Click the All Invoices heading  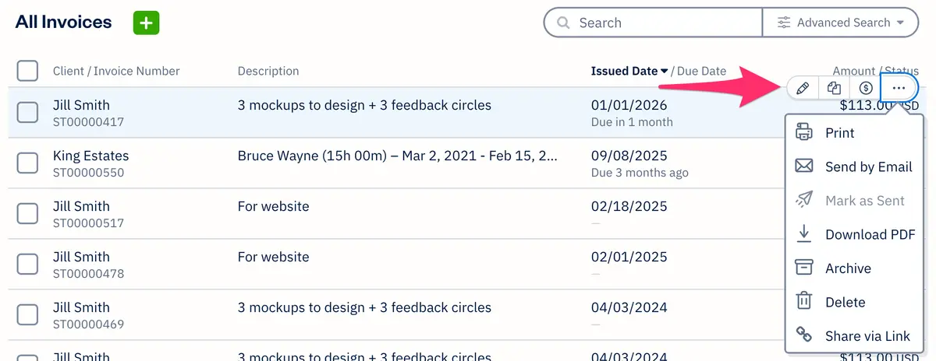(x=64, y=23)
